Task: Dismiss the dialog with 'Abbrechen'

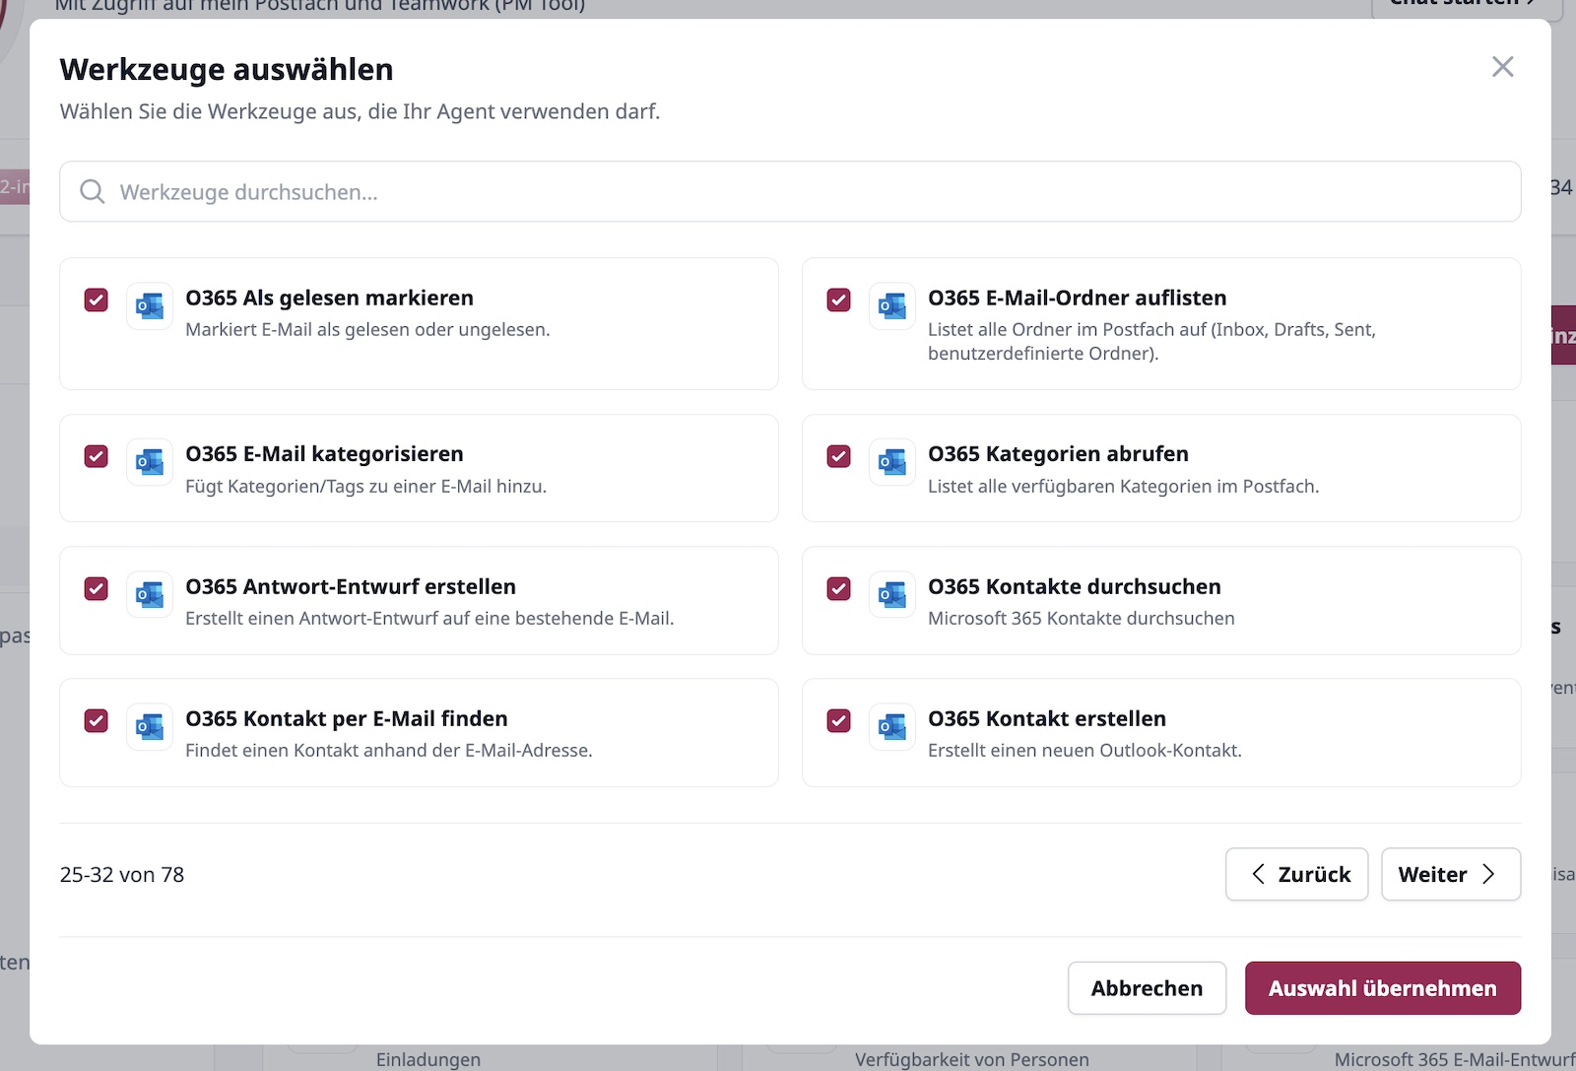Action: (x=1147, y=988)
